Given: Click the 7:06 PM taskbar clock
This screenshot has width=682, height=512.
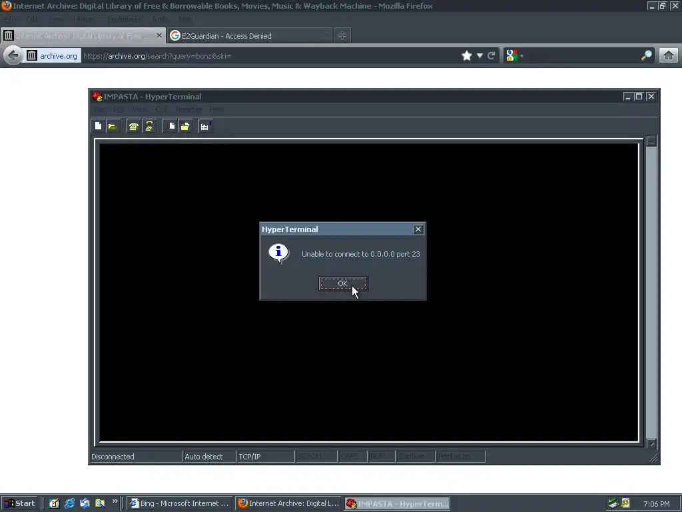Looking at the screenshot, I should (656, 504).
